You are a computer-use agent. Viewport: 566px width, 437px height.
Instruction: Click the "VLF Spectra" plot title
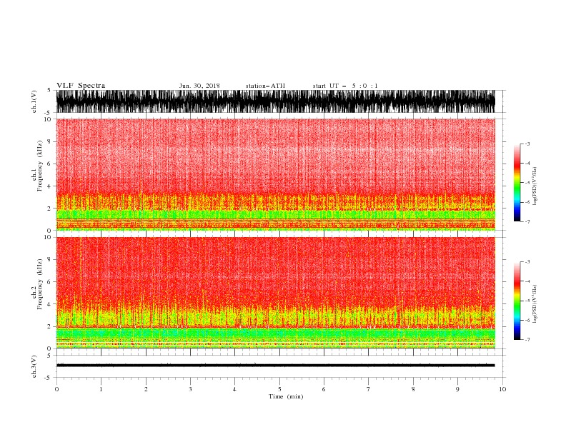[x=81, y=86]
